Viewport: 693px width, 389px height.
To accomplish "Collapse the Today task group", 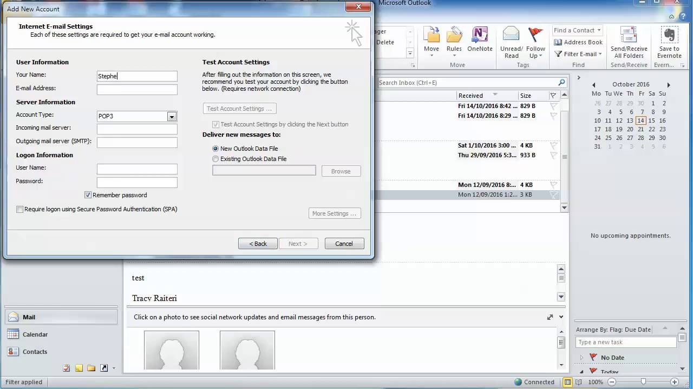I will (582, 372).
